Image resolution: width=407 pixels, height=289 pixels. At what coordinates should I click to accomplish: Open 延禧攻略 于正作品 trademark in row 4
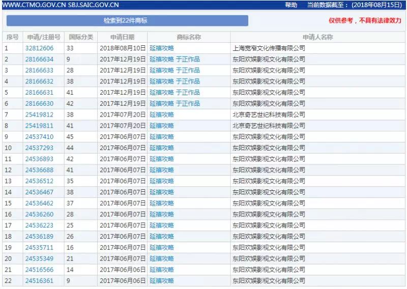click(175, 81)
